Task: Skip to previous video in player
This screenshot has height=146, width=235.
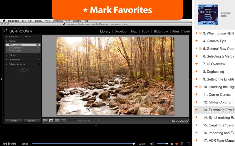Action: point(5,144)
